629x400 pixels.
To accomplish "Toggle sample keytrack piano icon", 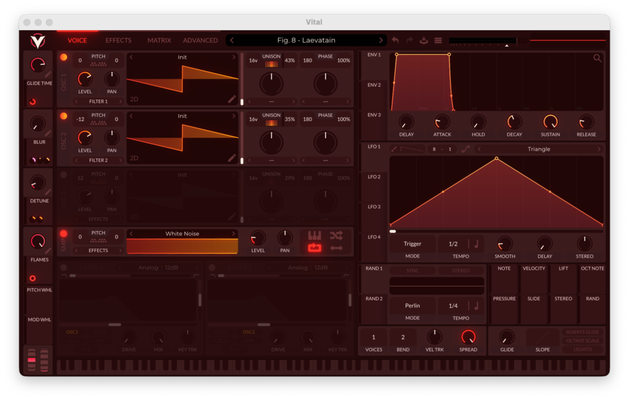I will click(314, 235).
